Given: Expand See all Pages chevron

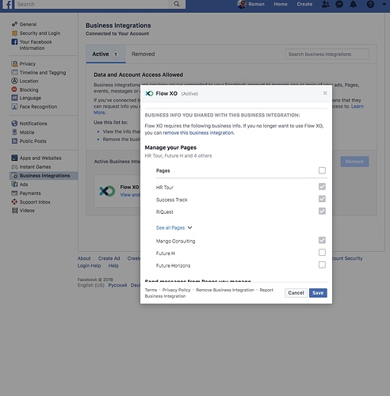Looking at the screenshot, I should point(189,227).
